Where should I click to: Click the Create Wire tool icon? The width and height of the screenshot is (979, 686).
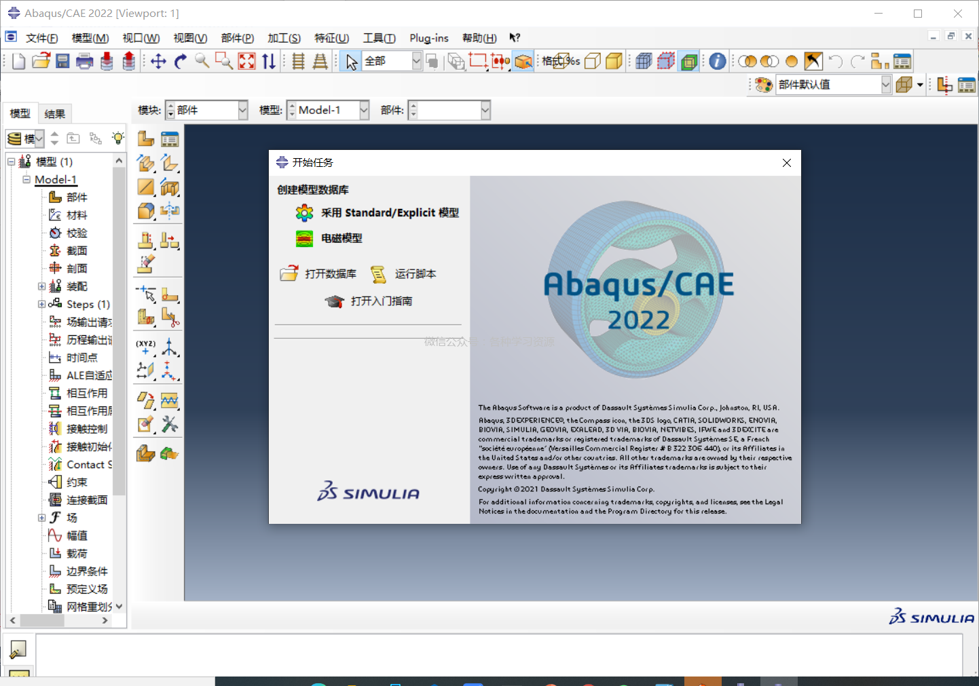click(x=146, y=187)
